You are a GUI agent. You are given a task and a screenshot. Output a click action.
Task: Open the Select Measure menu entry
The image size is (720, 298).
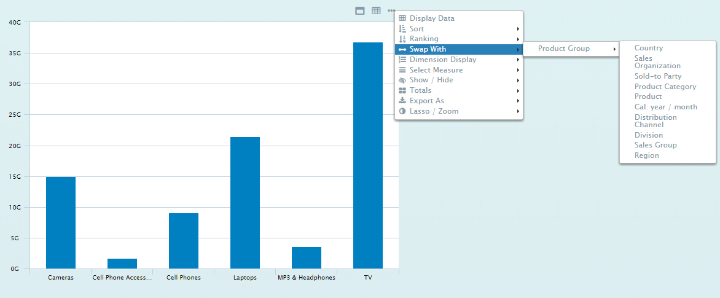(x=436, y=70)
